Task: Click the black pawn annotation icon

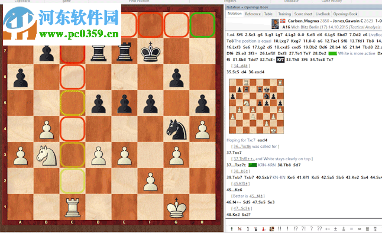Action: coord(256,229)
